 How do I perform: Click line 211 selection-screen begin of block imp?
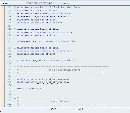[49, 7]
